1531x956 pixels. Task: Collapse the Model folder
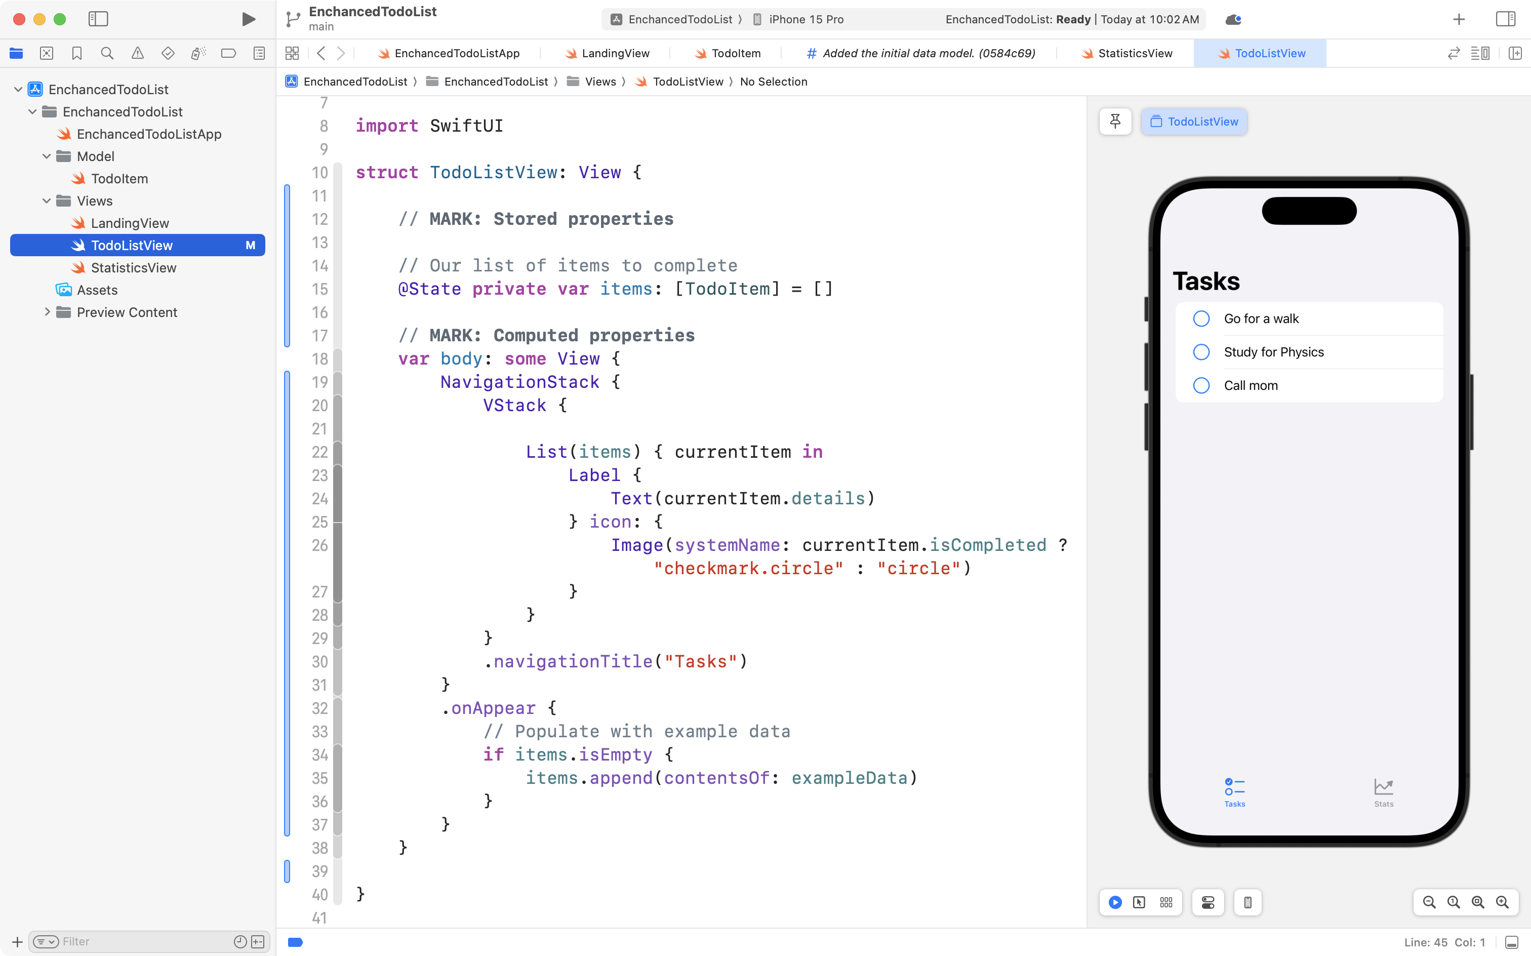click(x=46, y=156)
